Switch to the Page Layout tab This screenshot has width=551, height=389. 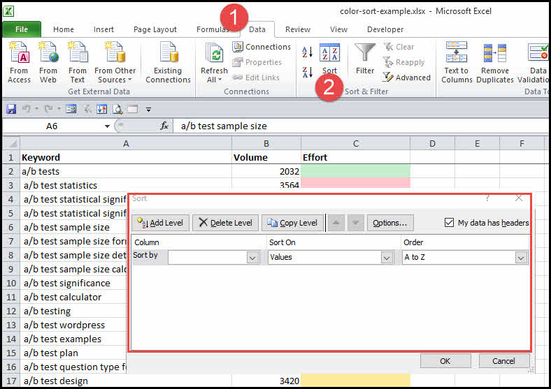tap(155, 29)
